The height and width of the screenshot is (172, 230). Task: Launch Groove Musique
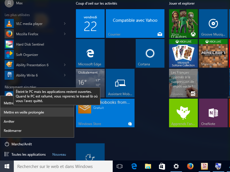(213, 24)
